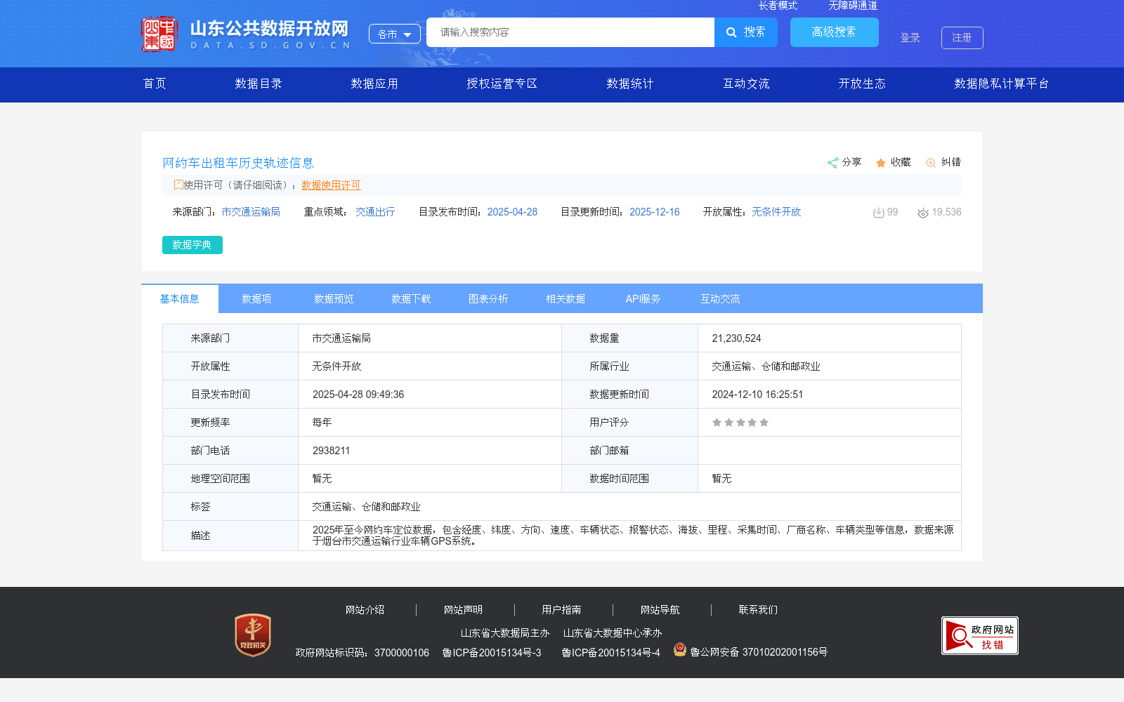Viewport: 1124px width, 702px height.
Task: Open 数据统计 in navigation bar
Action: 630,84
